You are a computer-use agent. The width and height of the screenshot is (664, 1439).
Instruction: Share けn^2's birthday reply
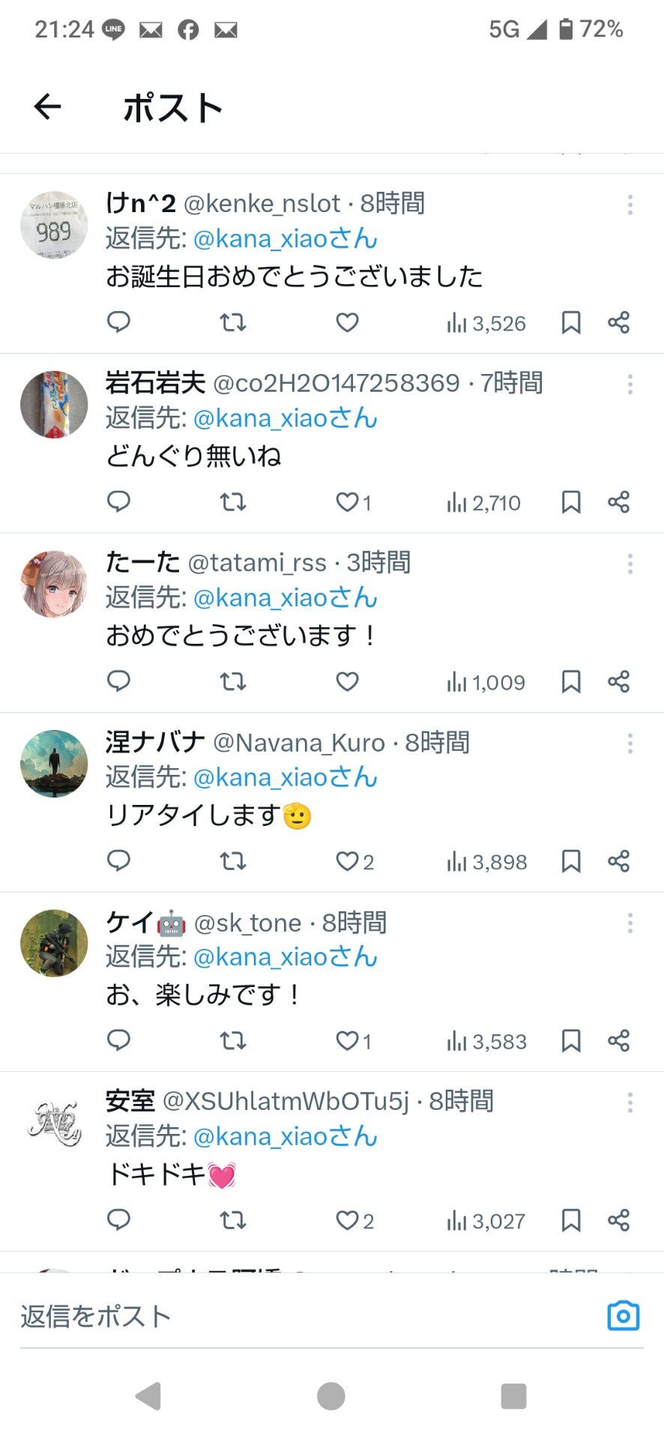point(618,323)
